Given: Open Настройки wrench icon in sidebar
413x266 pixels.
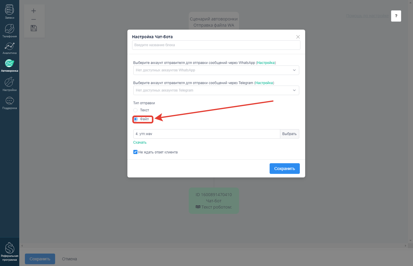Looking at the screenshot, I should (x=9, y=84).
